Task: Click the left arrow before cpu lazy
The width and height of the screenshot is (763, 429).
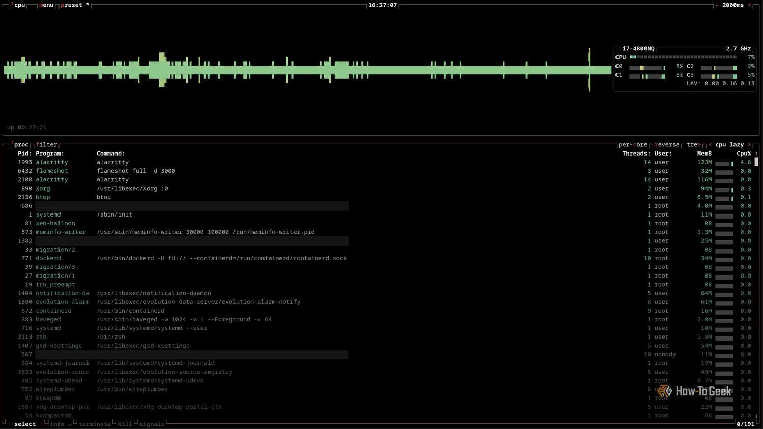Action: [710, 145]
